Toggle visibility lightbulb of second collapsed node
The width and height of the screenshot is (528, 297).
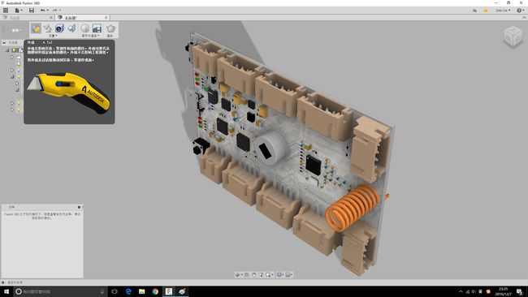19,71
